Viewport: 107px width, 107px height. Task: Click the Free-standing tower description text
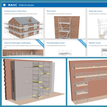tap(56, 46)
